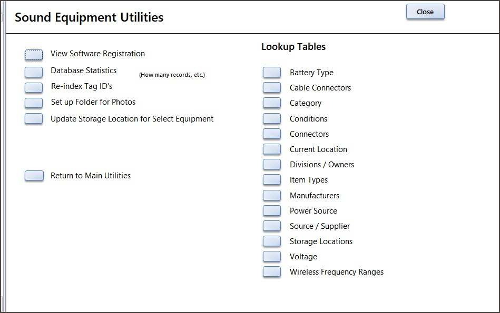
Task: Open the Battery Type lookup table
Action: click(272, 72)
